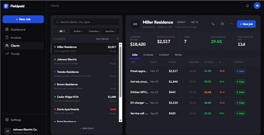Click the NET 15 tag
264x135 pixels.
194,22
